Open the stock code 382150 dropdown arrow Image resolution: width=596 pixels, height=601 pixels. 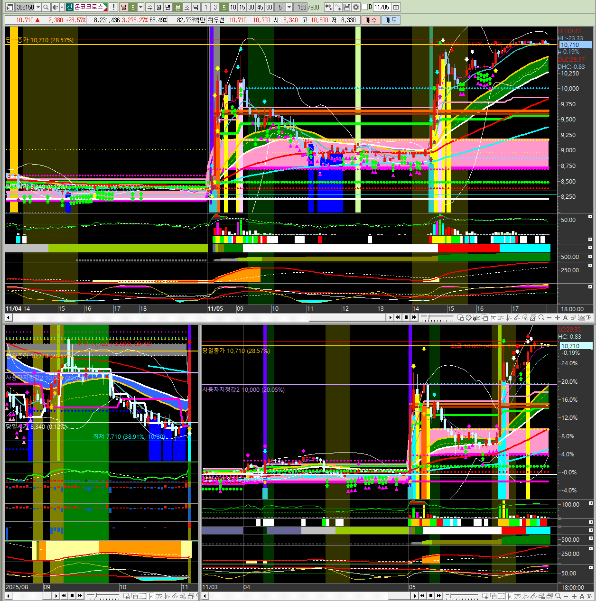click(x=38, y=7)
